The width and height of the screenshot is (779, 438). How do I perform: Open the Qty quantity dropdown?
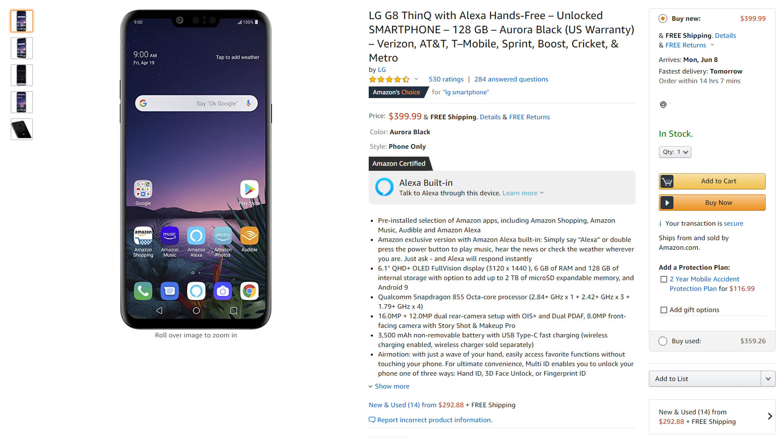click(675, 152)
